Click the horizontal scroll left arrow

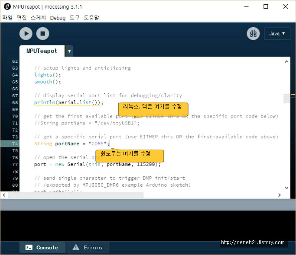4,195
